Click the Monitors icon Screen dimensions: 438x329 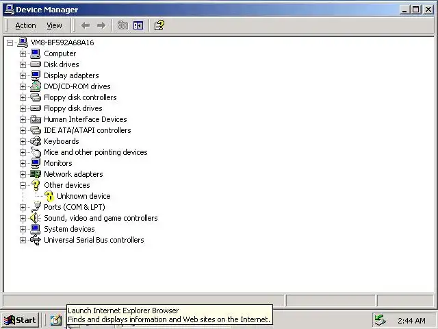36,163
